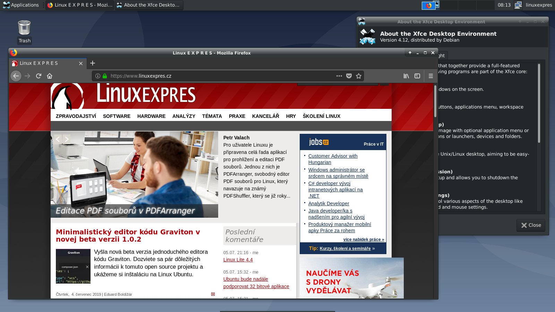Open Ubuntu bude nadále podporovat comment link
The width and height of the screenshot is (555, 312).
pyautogui.click(x=256, y=283)
